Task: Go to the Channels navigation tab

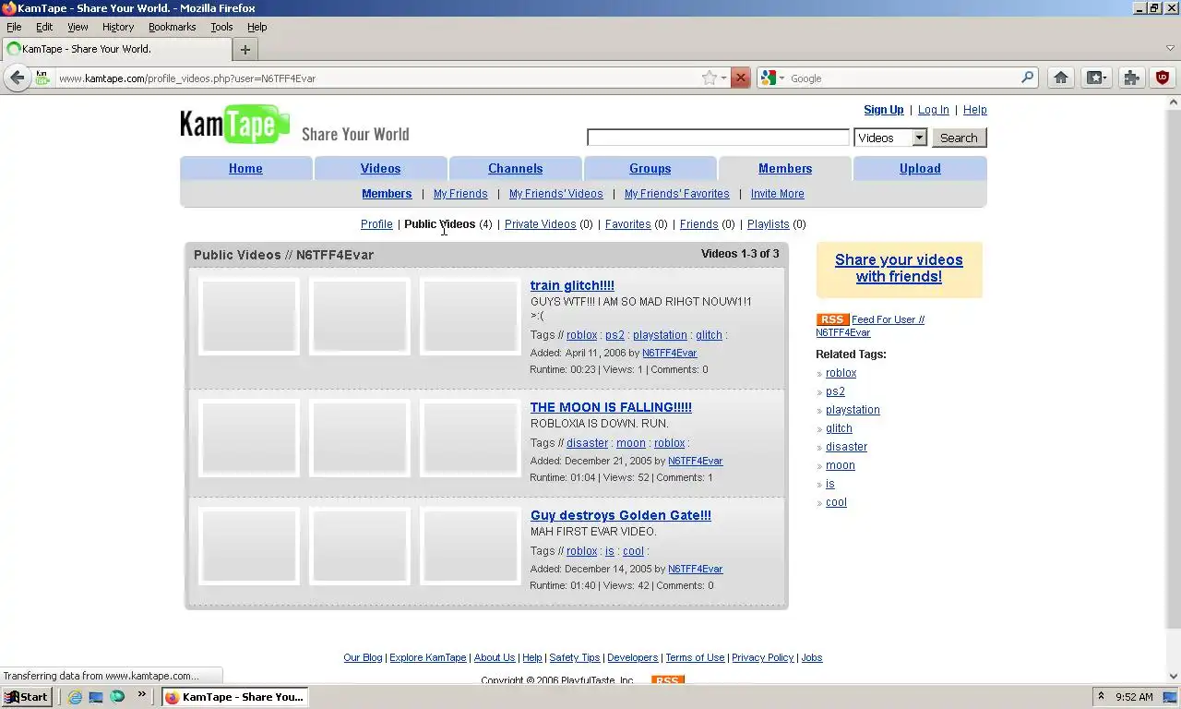Action: pyautogui.click(x=515, y=168)
